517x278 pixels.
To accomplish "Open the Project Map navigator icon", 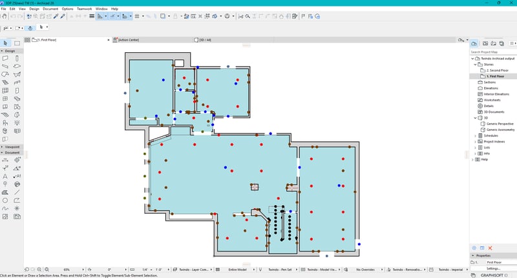I will pyautogui.click(x=474, y=43).
